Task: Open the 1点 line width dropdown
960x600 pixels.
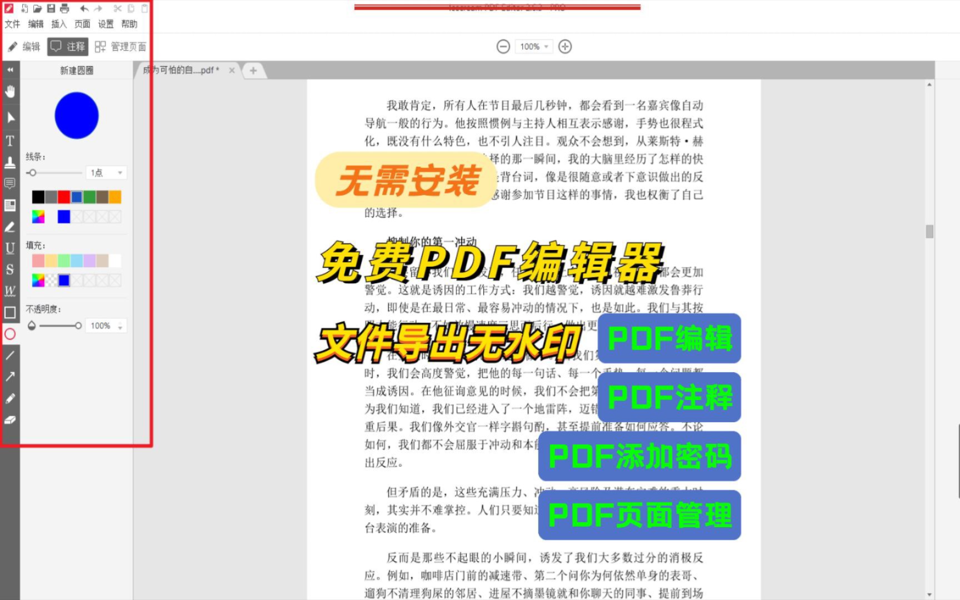Action: (x=107, y=173)
